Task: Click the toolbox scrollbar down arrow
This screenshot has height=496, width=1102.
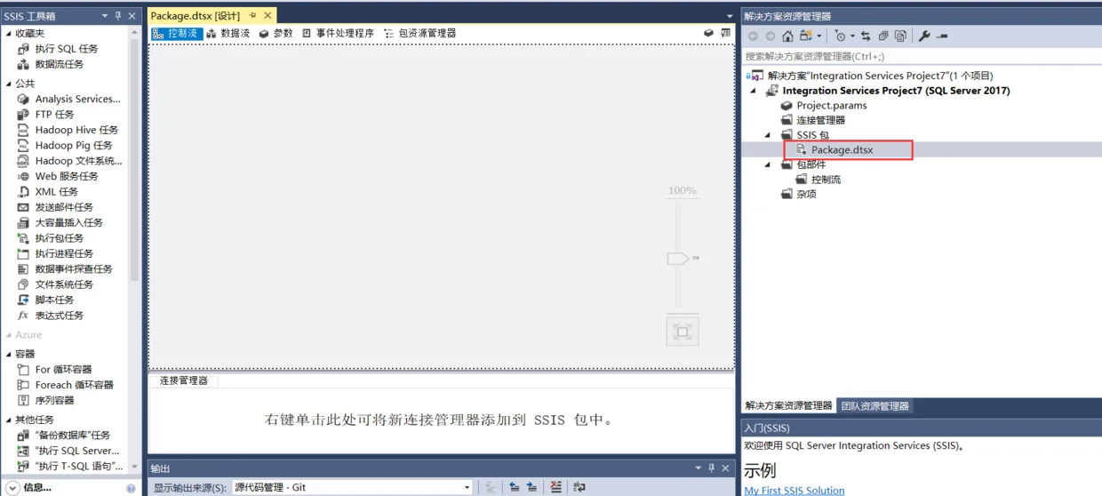Action: pyautogui.click(x=135, y=467)
